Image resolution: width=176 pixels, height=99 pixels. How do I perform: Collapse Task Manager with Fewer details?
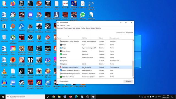(63, 81)
